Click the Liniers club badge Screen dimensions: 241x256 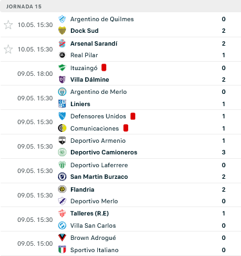point(62,104)
